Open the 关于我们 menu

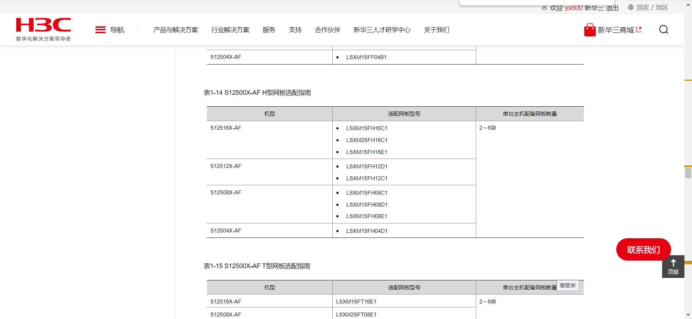pos(436,30)
